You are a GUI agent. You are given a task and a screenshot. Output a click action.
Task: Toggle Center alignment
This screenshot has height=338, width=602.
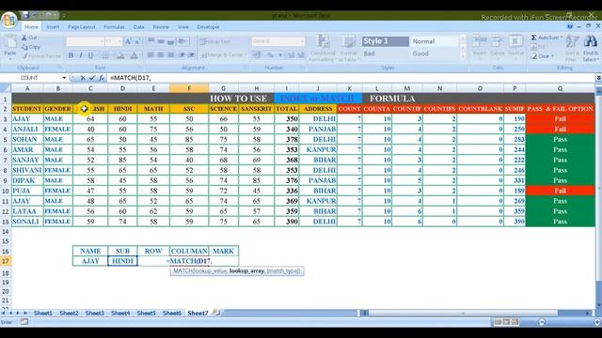(x=161, y=55)
